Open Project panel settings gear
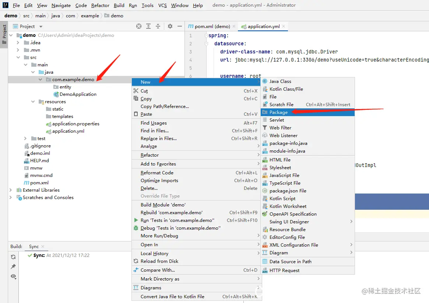This screenshot has width=429, height=303. pyautogui.click(x=170, y=26)
